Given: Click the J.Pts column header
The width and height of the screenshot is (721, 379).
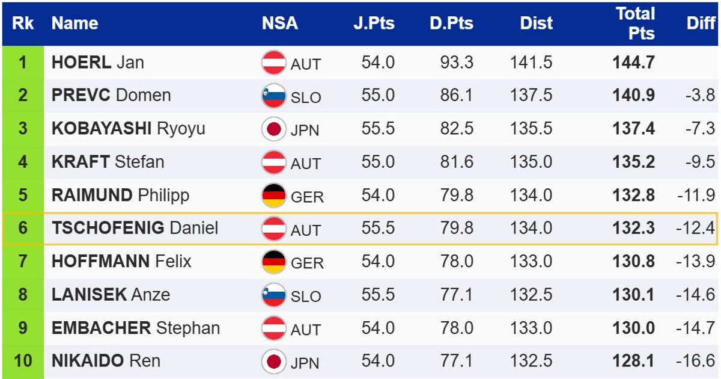Looking at the screenshot, I should tap(374, 23).
